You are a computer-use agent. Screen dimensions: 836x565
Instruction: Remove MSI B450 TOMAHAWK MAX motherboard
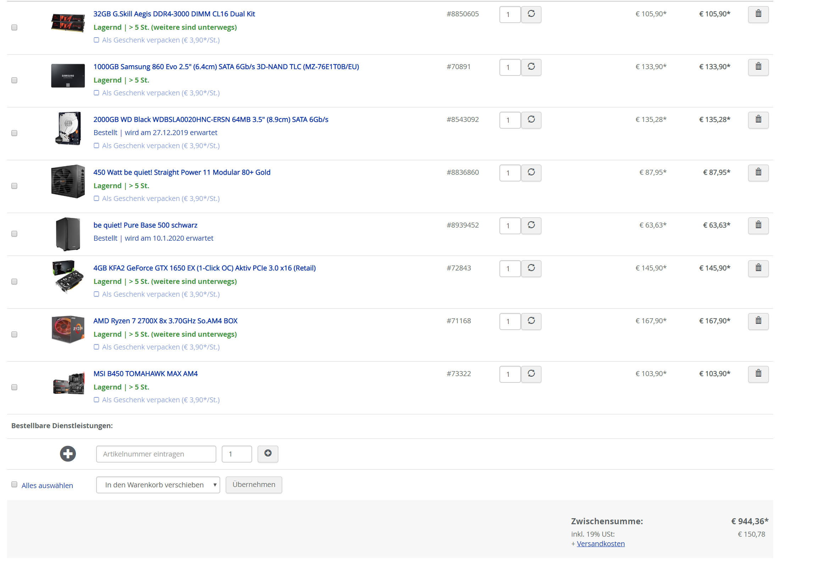[x=758, y=374]
